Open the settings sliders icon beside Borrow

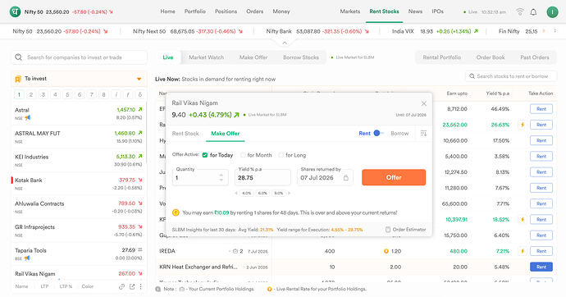pos(423,134)
